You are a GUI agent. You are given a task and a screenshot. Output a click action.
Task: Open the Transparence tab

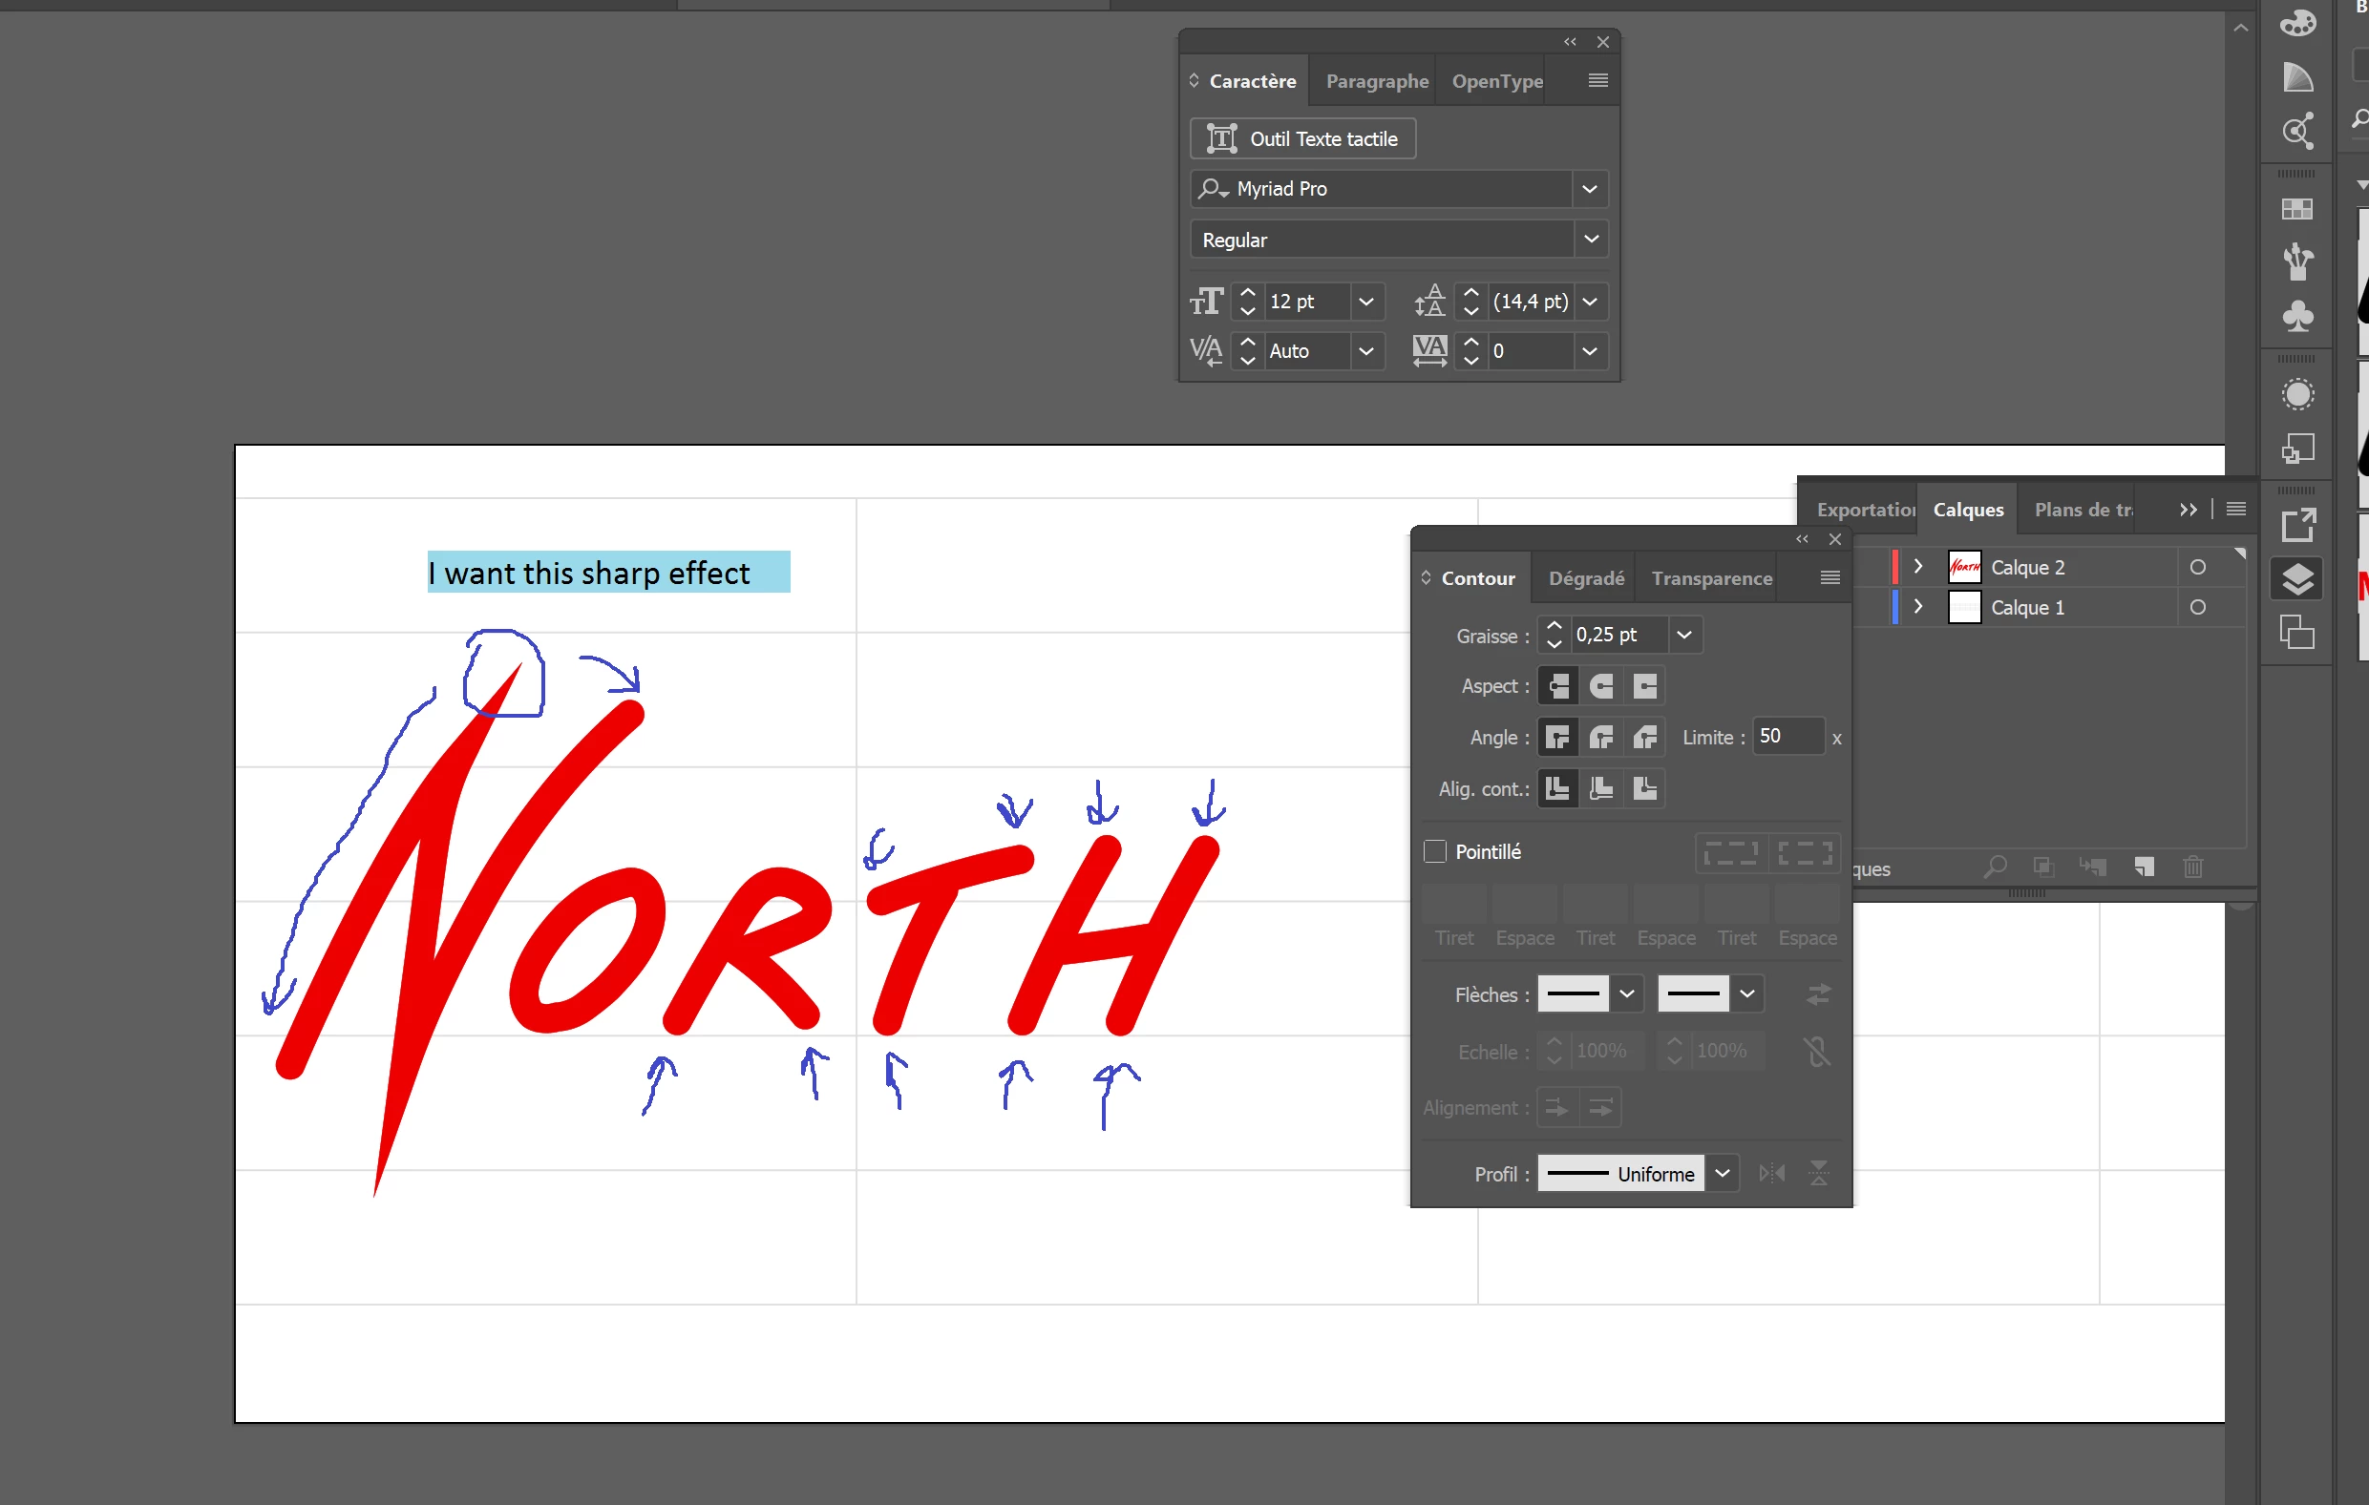point(1711,578)
